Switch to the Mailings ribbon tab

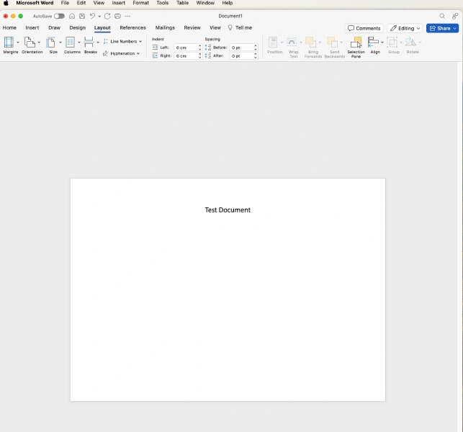tap(165, 28)
